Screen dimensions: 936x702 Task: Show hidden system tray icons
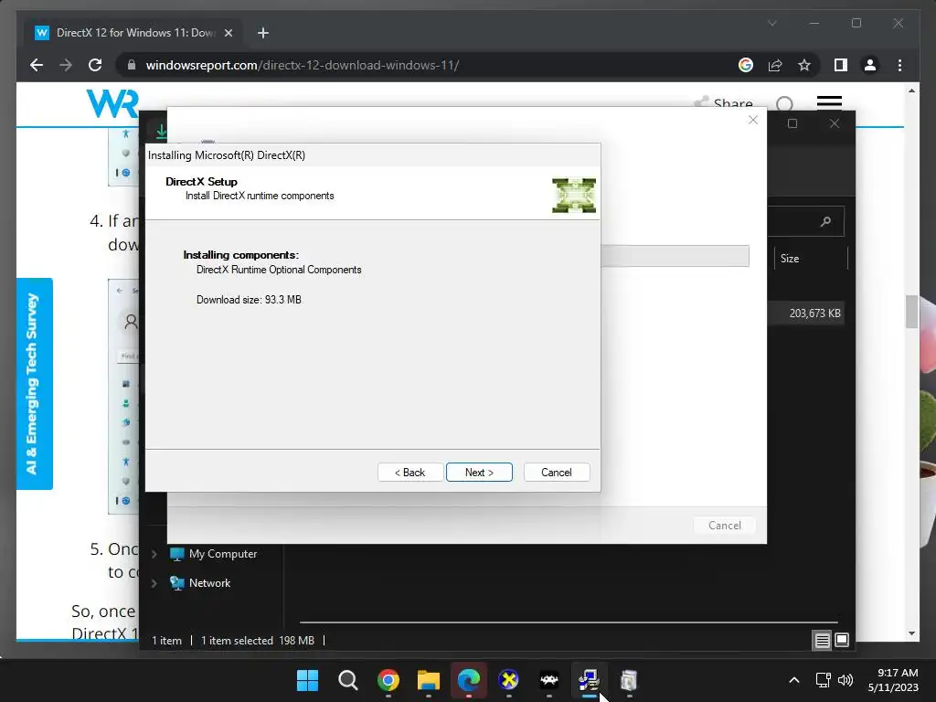coord(794,680)
